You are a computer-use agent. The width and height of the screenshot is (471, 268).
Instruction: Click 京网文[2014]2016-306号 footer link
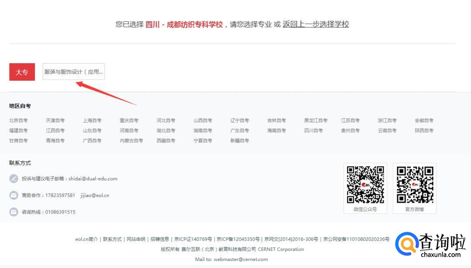click(x=291, y=239)
